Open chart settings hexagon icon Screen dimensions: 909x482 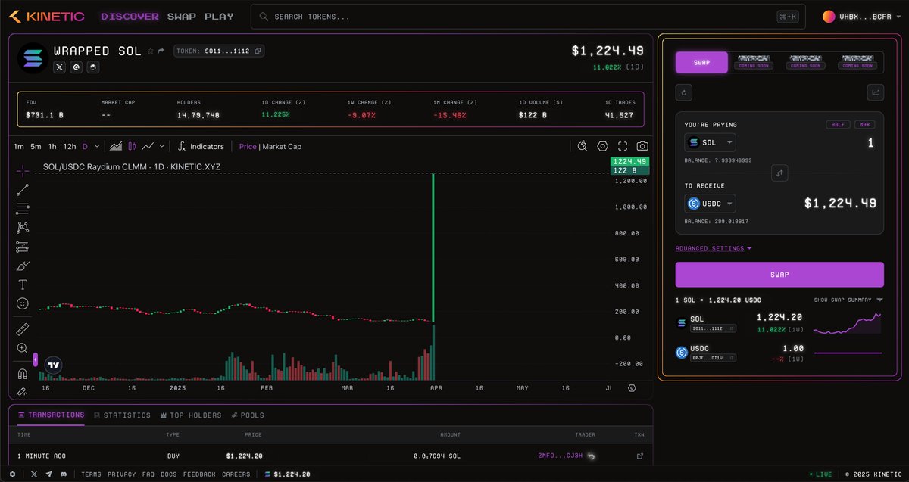[603, 146]
